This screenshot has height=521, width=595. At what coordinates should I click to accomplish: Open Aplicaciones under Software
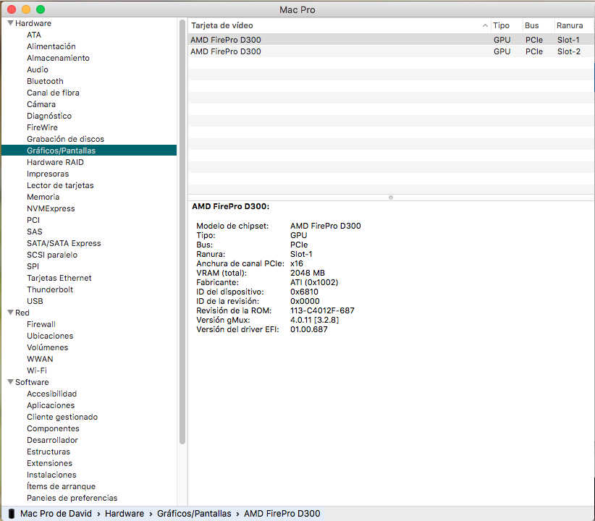[x=51, y=405]
